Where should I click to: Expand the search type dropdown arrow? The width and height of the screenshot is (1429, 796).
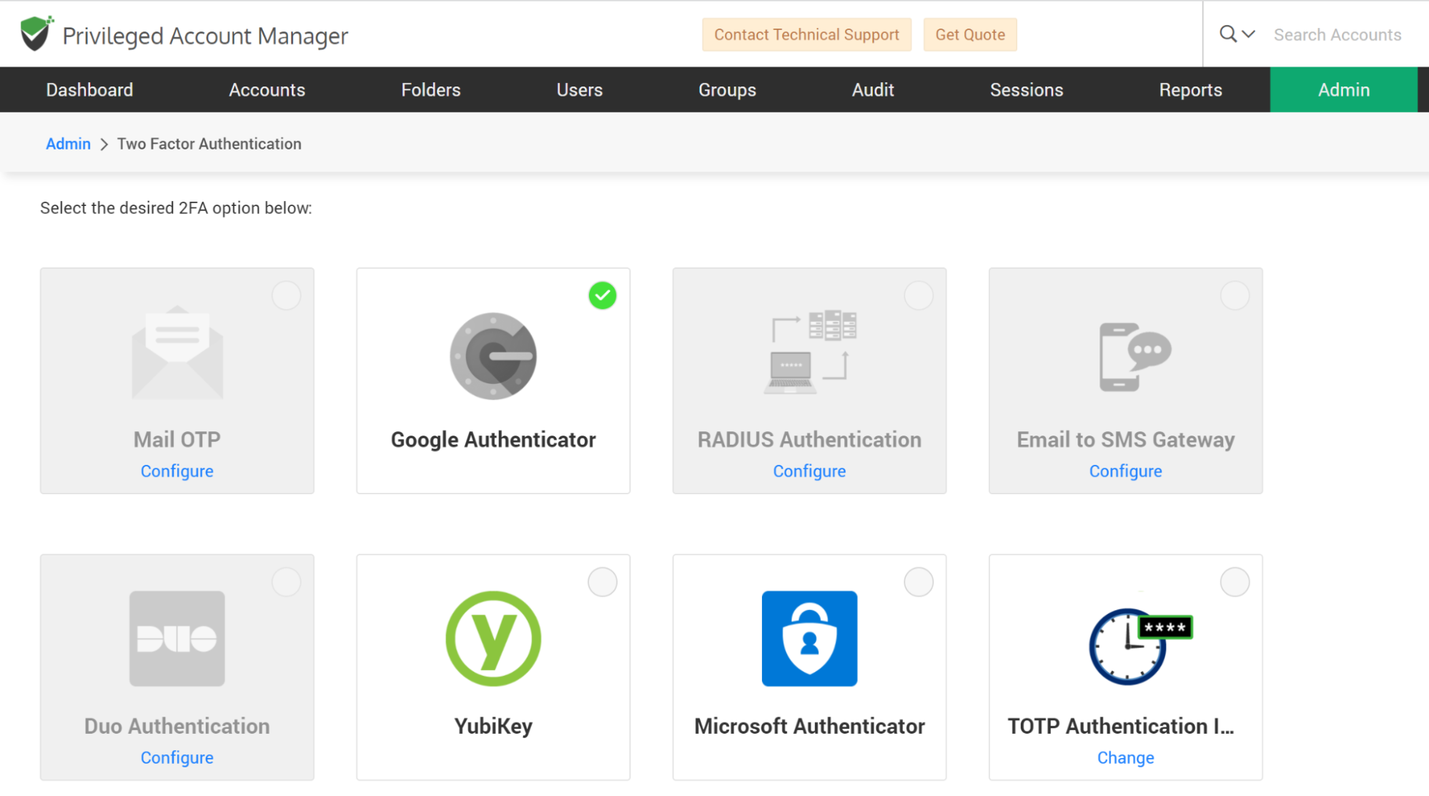pyautogui.click(x=1248, y=34)
